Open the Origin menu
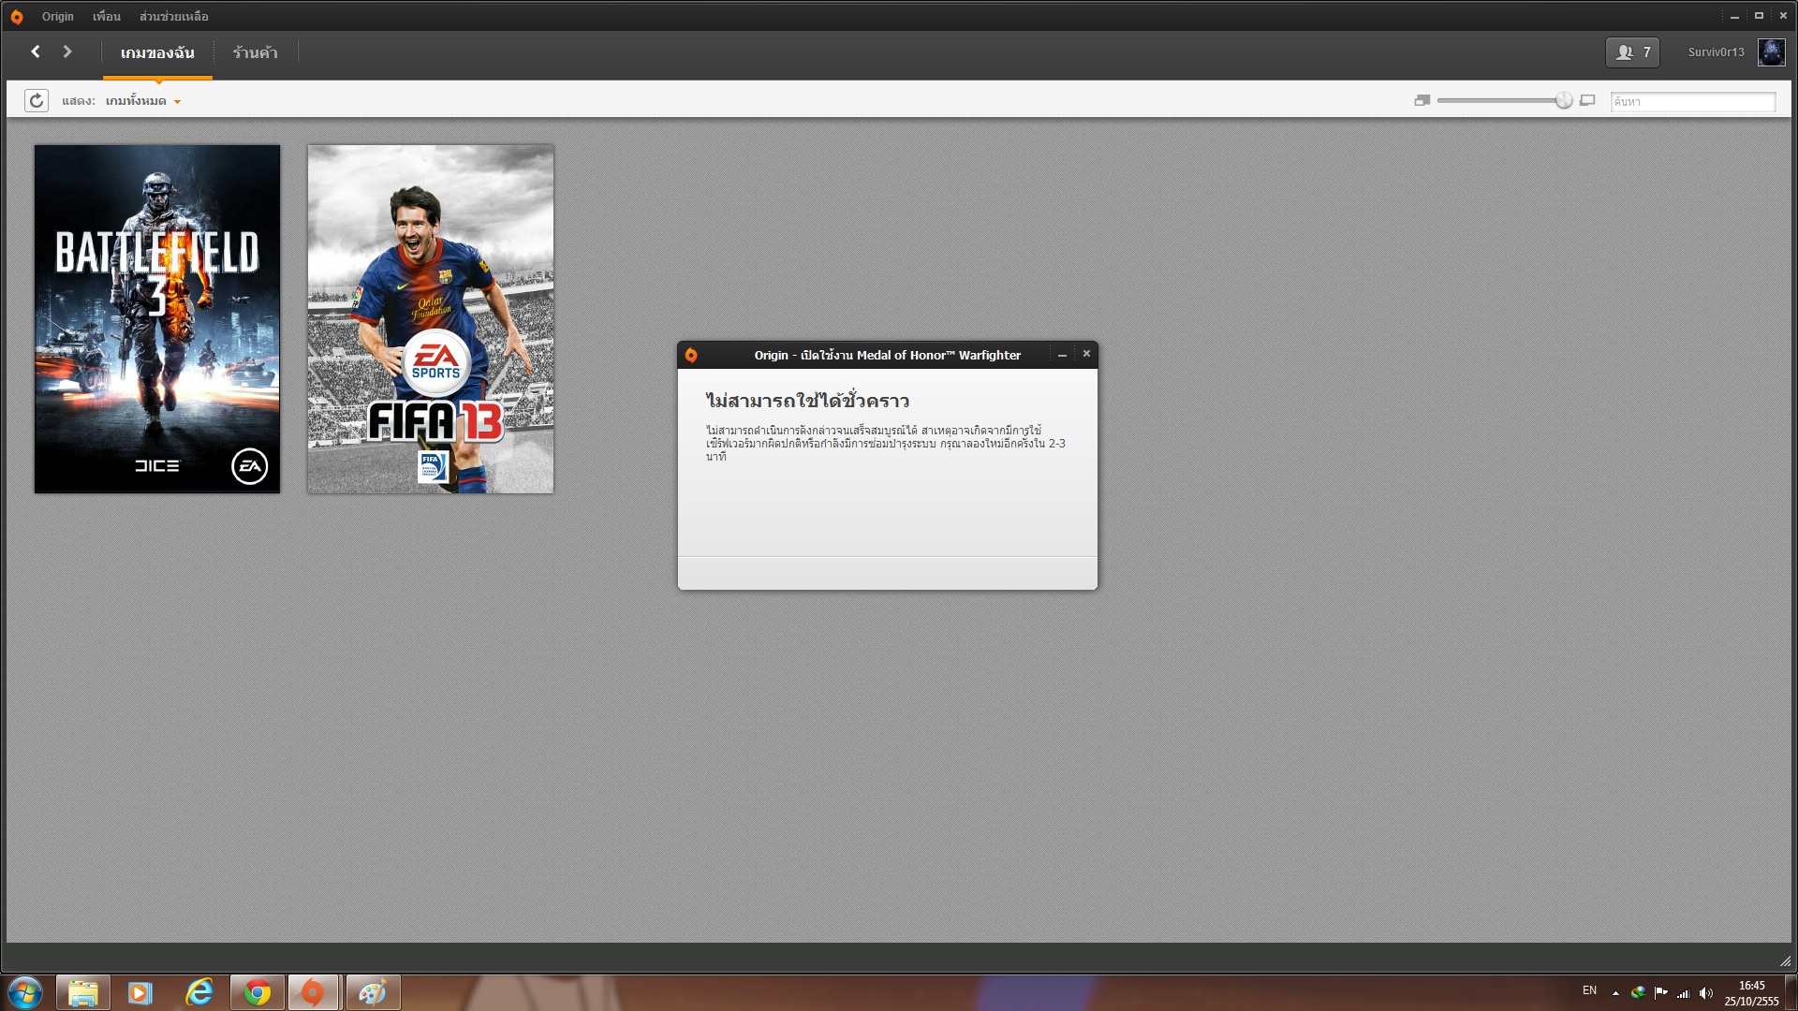The image size is (1798, 1011). 57,16
